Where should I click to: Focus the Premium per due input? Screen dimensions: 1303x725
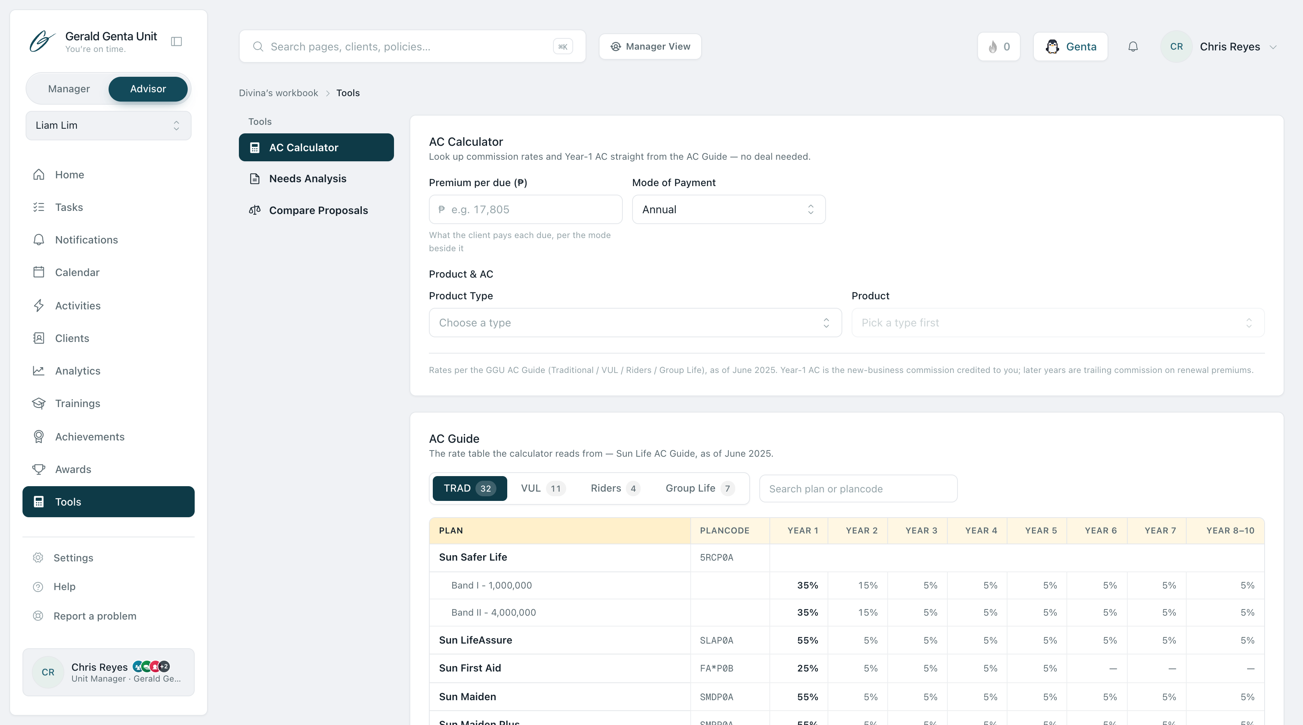point(525,209)
